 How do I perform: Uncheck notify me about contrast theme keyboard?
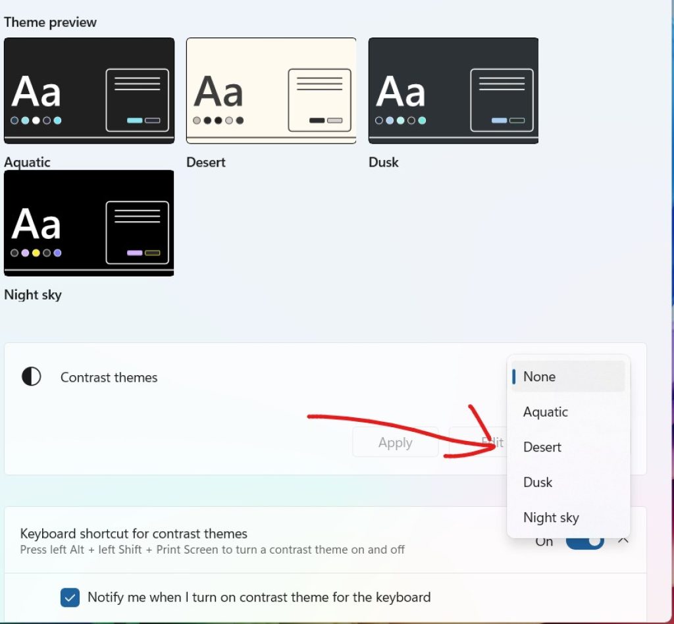tap(70, 598)
